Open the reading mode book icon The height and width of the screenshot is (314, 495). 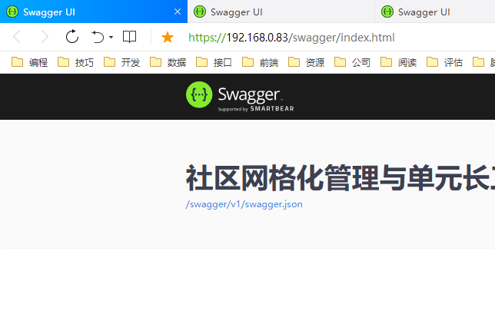(x=130, y=37)
